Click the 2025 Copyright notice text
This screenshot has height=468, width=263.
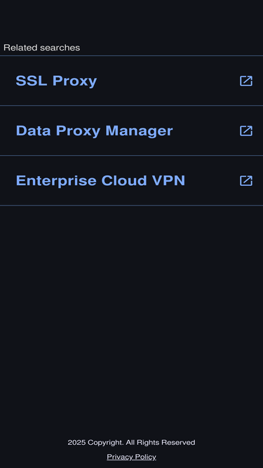[x=132, y=442]
